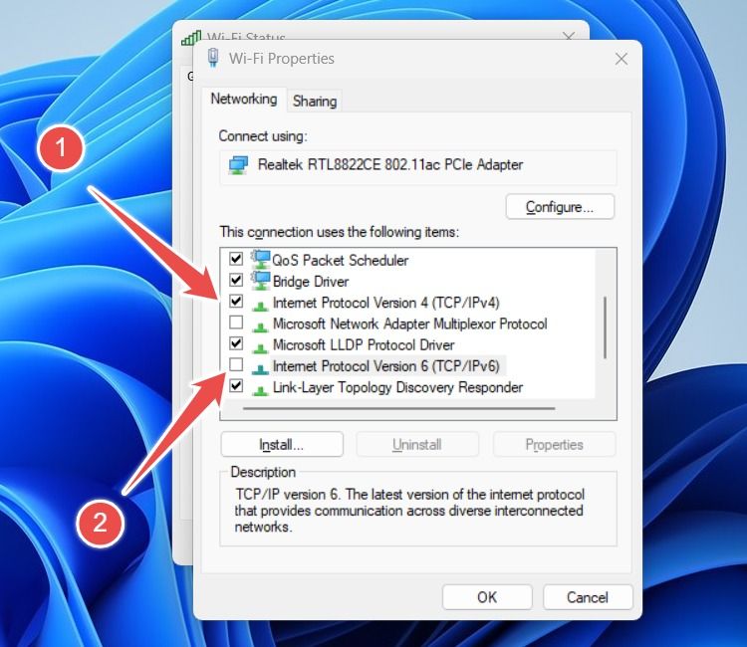The height and width of the screenshot is (647, 747).
Task: Uncheck Link-Layer Topology Discovery Responder checkbox
Action: coord(236,385)
